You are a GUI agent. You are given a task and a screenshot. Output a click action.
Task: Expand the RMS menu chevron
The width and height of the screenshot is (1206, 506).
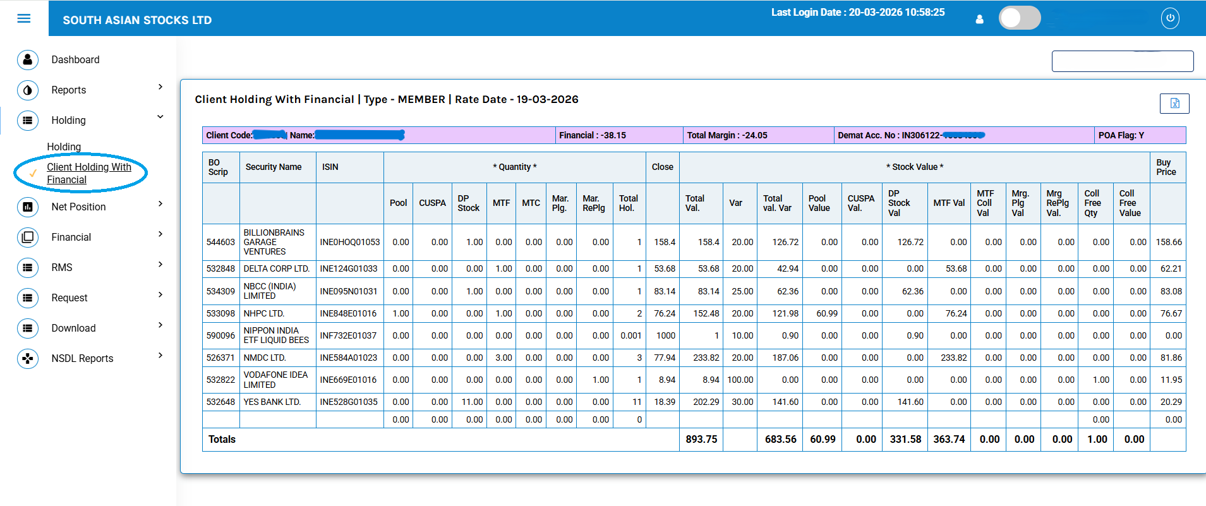pyautogui.click(x=160, y=265)
